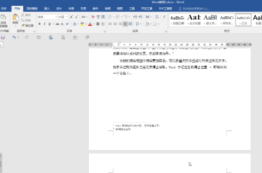Screen dimensions: 262x173
Task: Apply yellow text highlight color
Action: click(82, 24)
